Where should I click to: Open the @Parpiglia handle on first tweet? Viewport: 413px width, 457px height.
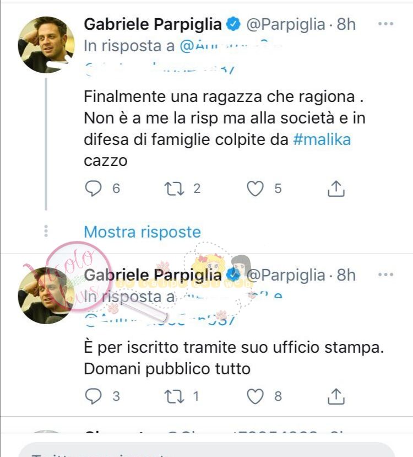coord(285,24)
